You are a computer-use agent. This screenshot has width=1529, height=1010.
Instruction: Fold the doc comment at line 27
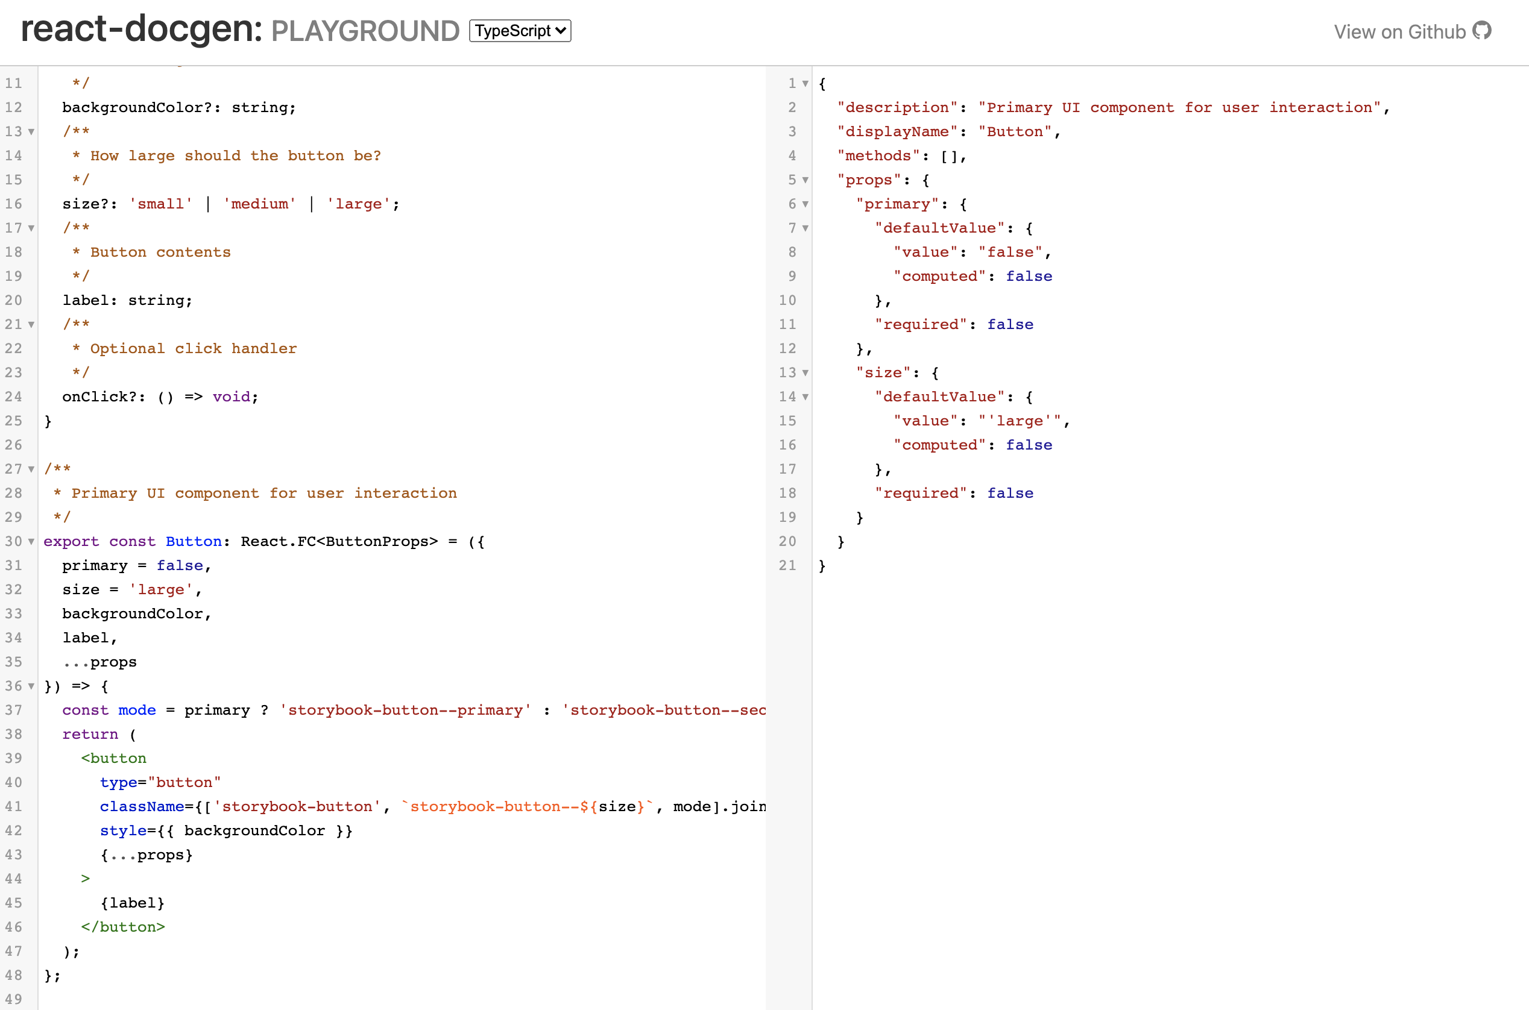point(31,469)
